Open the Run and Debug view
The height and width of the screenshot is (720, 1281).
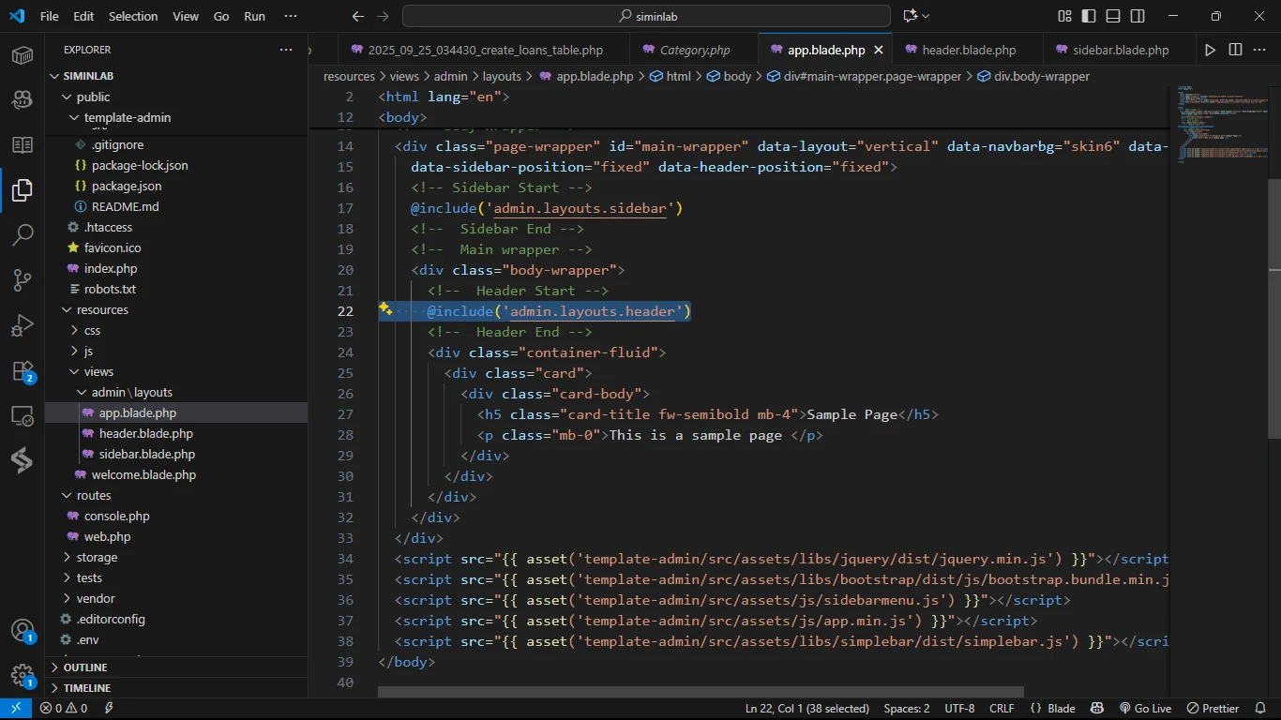[23, 325]
